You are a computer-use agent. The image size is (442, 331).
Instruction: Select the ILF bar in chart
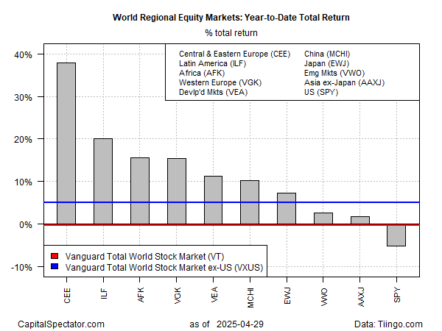103,181
